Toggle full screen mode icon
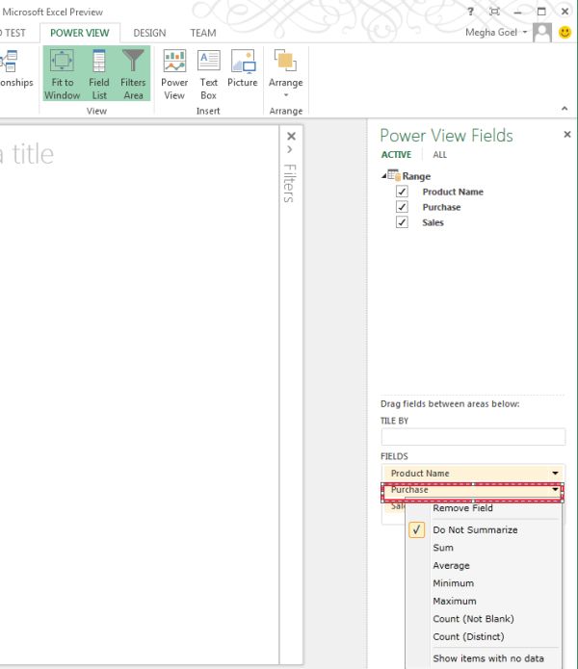The image size is (578, 669). [494, 12]
